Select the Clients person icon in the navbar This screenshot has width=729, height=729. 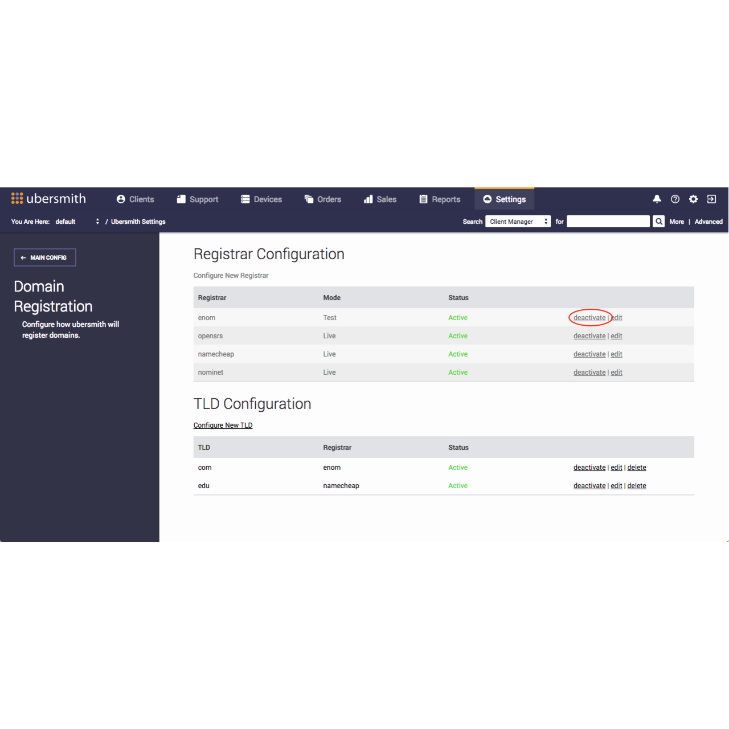pyautogui.click(x=121, y=199)
